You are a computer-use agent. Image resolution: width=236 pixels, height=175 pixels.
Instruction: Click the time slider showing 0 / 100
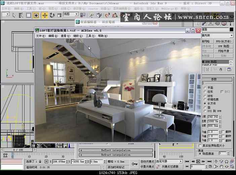(18, 150)
